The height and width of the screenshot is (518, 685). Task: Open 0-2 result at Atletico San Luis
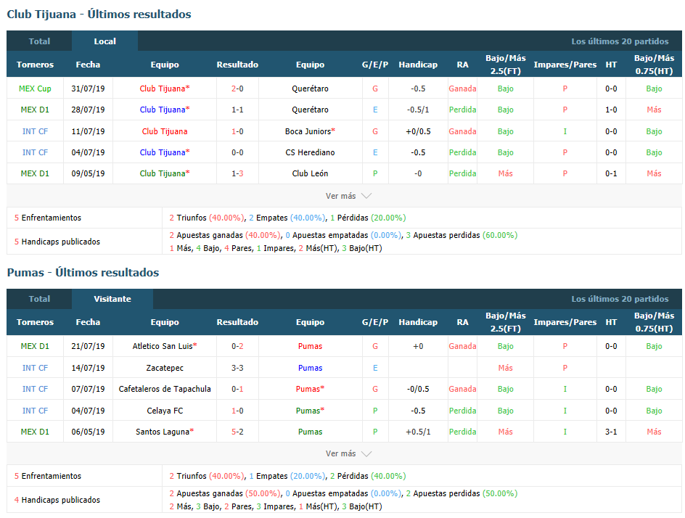[x=237, y=346]
